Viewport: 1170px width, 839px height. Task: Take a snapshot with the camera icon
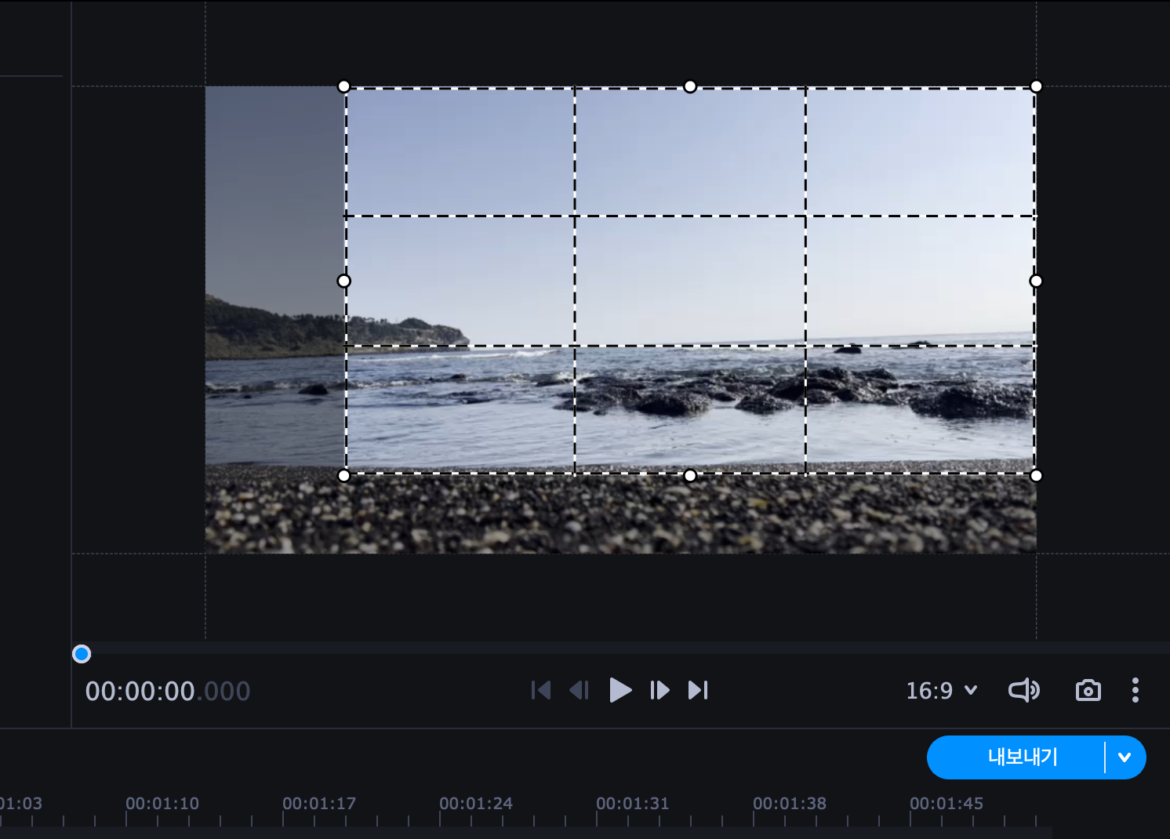(x=1088, y=690)
